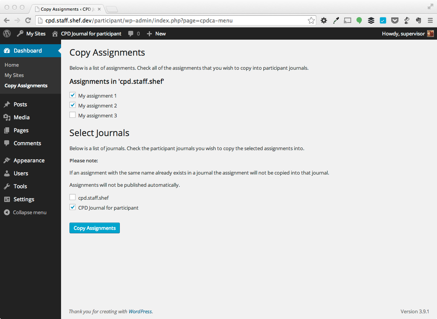
Task: Open the New content menu
Action: tap(156, 34)
